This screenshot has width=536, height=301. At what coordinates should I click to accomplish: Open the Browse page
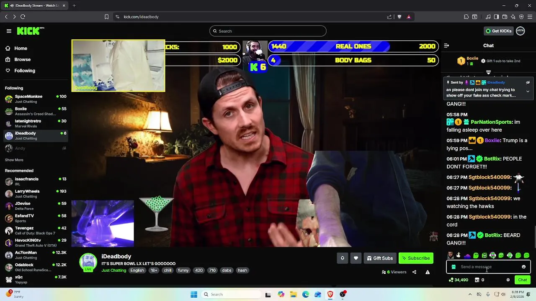click(x=18, y=59)
